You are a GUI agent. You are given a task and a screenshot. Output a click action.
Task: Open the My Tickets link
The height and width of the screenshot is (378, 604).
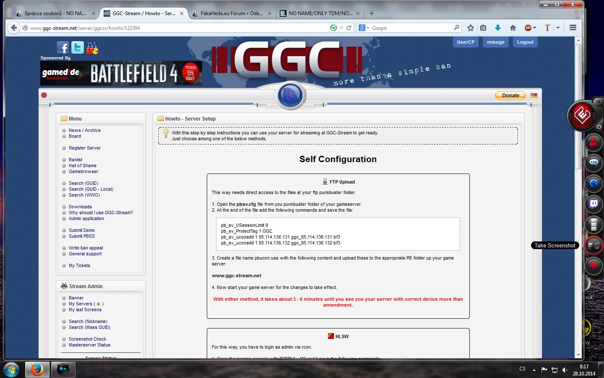coord(79,265)
